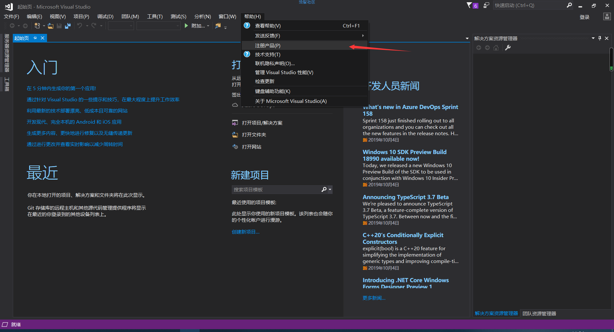Image resolution: width=614 pixels, height=332 pixels.
Task: Expand the Redo history dropdown arrow
Action: click(101, 26)
